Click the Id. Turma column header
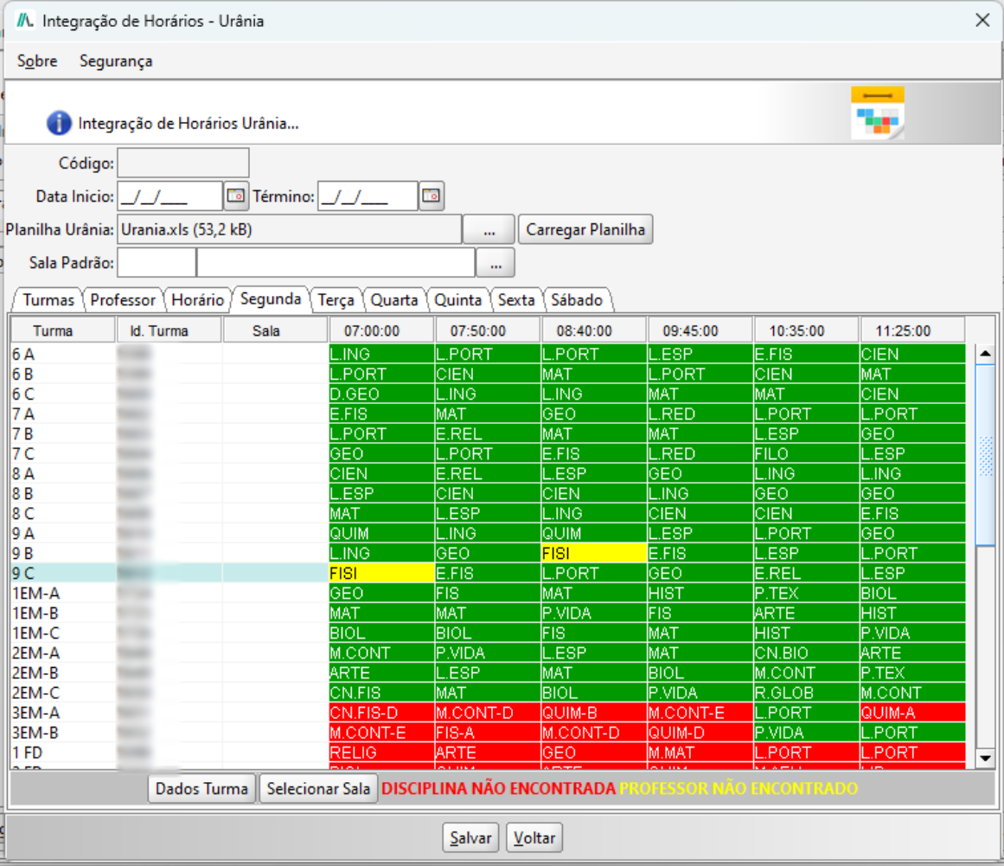Screen dimensions: 1004x866 coord(169,330)
